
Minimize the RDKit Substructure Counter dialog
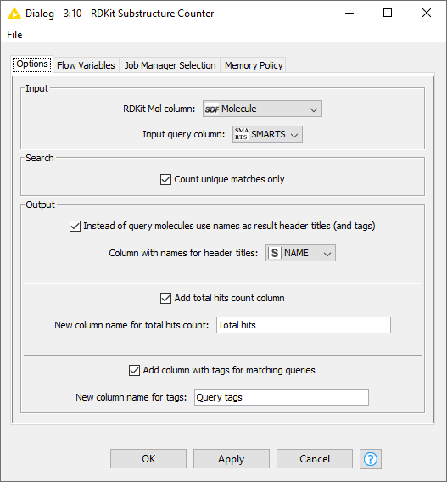coord(349,13)
